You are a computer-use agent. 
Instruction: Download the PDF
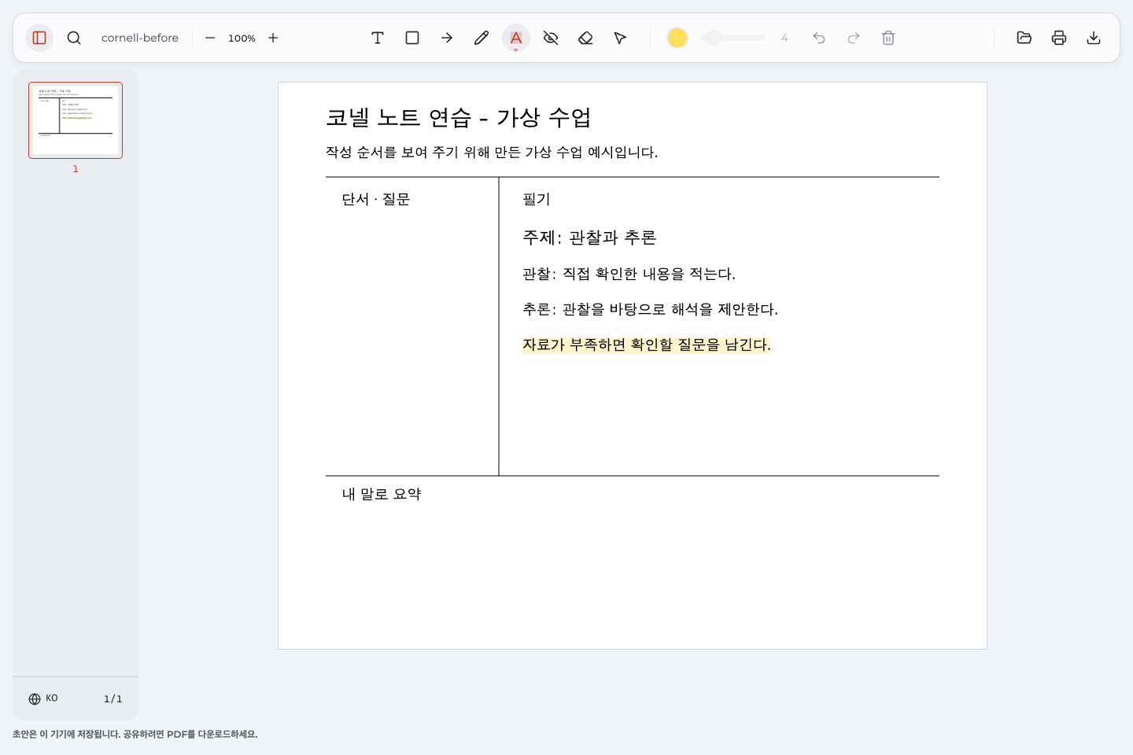tap(1094, 38)
